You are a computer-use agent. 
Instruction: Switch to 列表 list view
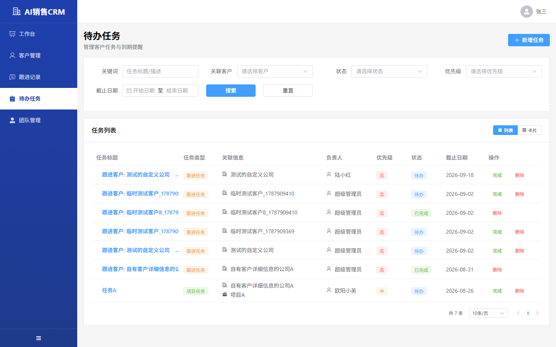point(505,130)
